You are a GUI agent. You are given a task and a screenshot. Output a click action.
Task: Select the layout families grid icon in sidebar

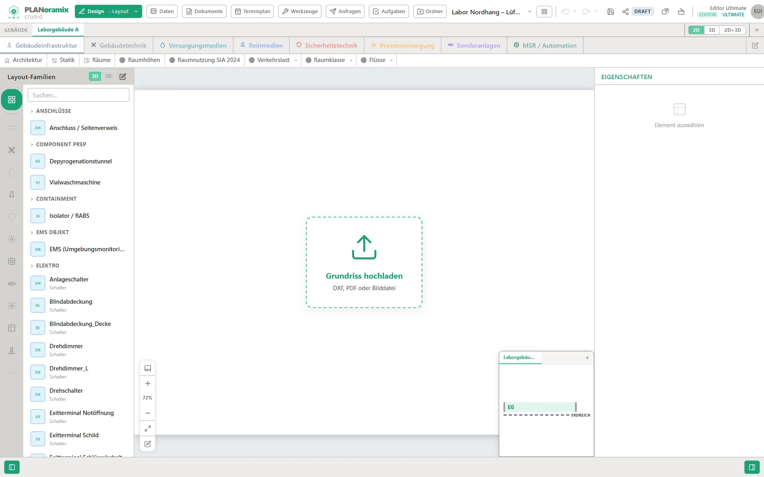click(x=12, y=99)
